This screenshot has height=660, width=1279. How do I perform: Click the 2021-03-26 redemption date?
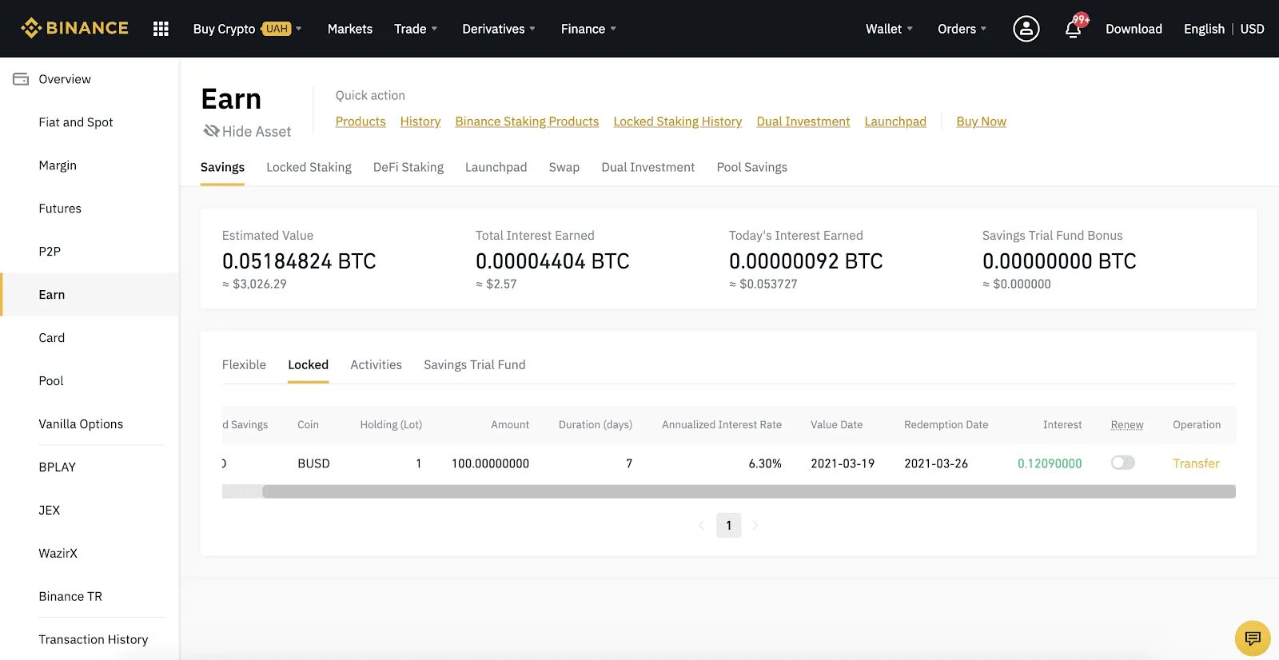click(x=936, y=463)
